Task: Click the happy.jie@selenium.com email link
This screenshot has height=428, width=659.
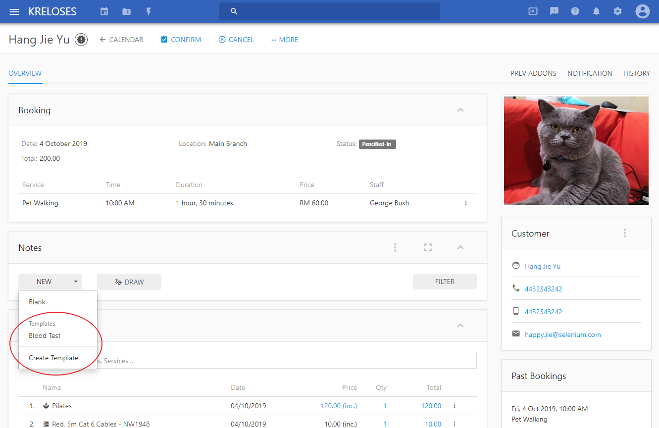Action: pos(563,334)
